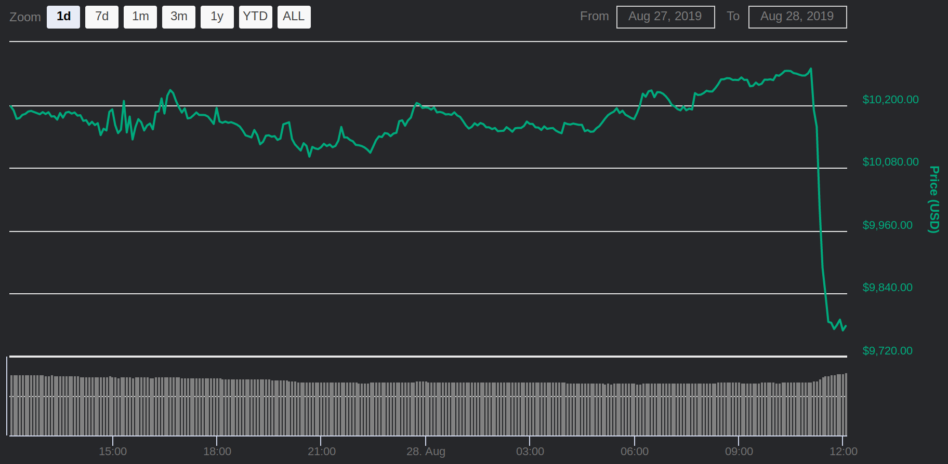Show the 1y price range
The width and height of the screenshot is (948, 464).
point(217,17)
